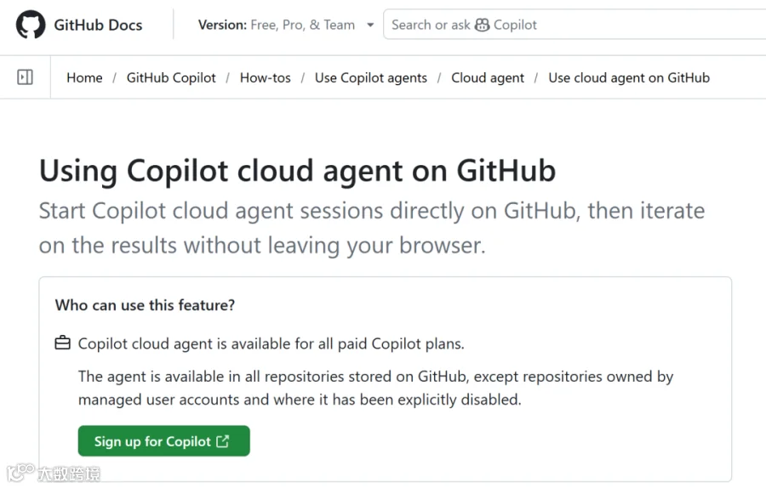Click the page title Using Copilot cloud agent
The width and height of the screenshot is (766, 488).
tap(298, 171)
